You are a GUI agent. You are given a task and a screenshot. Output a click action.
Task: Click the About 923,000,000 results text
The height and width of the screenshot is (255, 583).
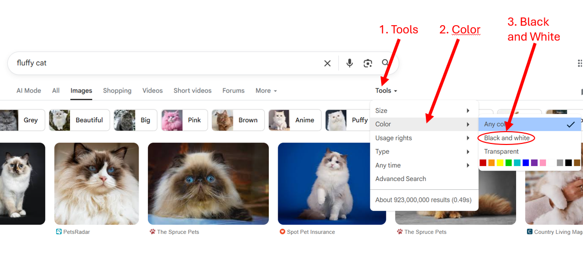[423, 200]
